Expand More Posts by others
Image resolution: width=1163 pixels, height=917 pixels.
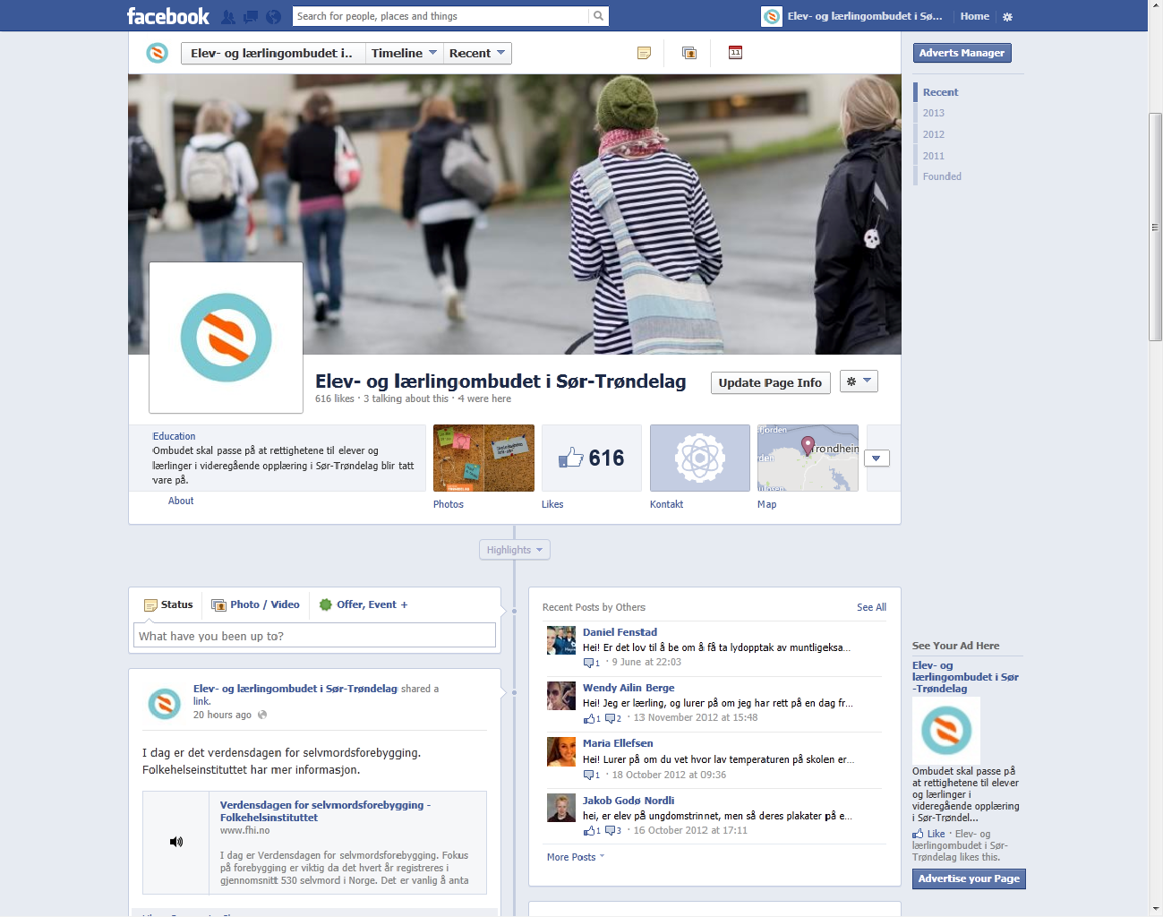coord(576,857)
